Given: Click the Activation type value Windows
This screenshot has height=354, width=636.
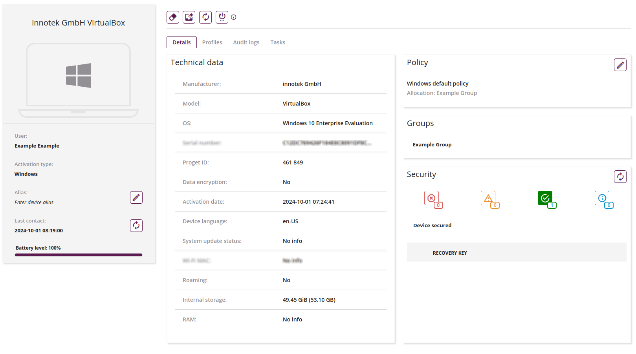Looking at the screenshot, I should 26,174.
